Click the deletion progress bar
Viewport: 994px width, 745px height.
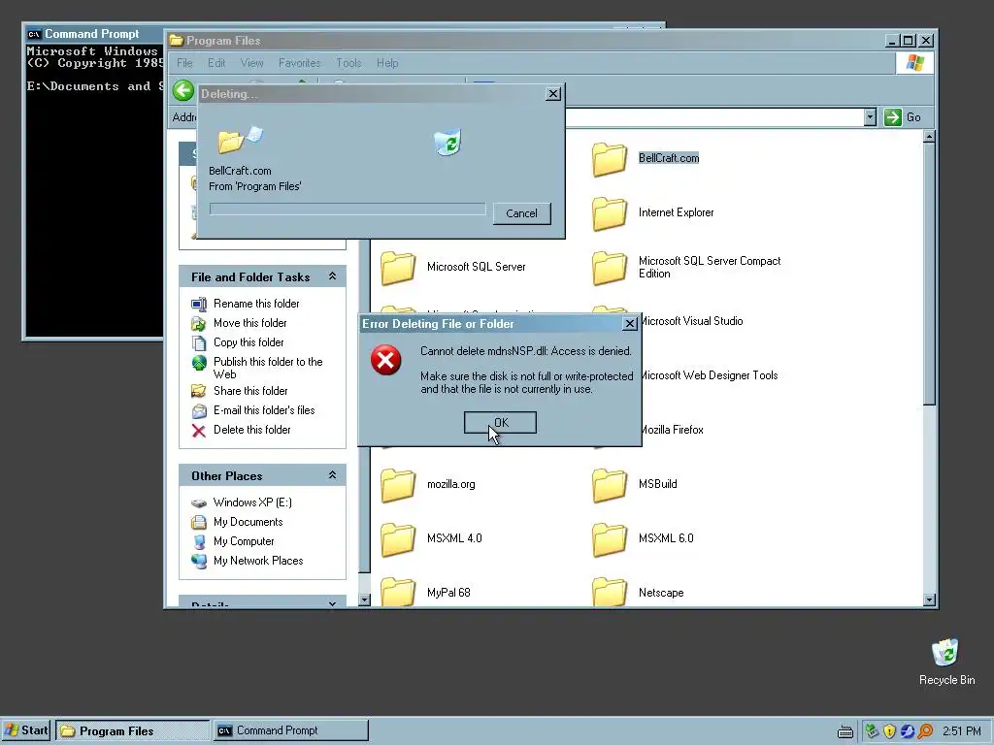(348, 210)
